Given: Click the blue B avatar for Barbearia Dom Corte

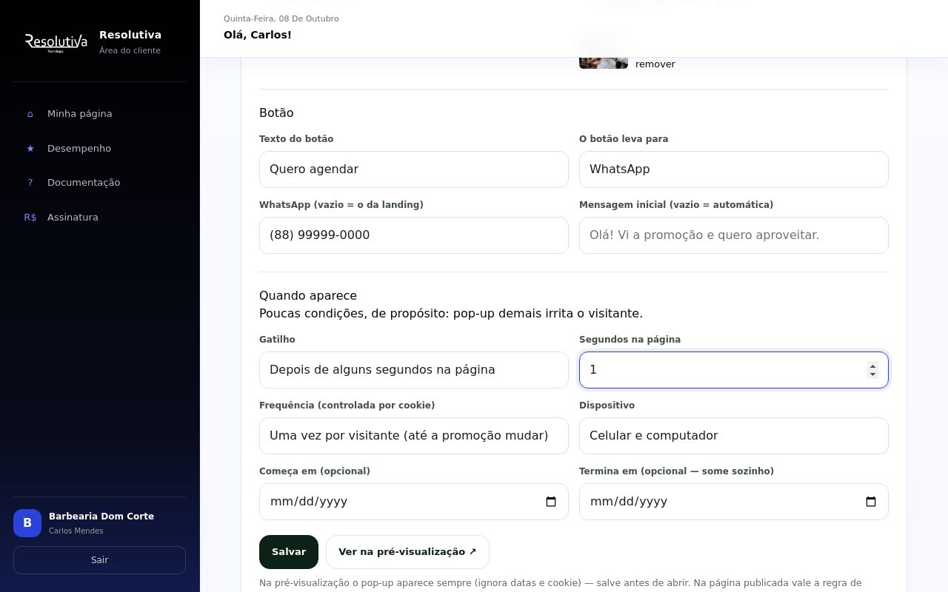Looking at the screenshot, I should point(27,523).
